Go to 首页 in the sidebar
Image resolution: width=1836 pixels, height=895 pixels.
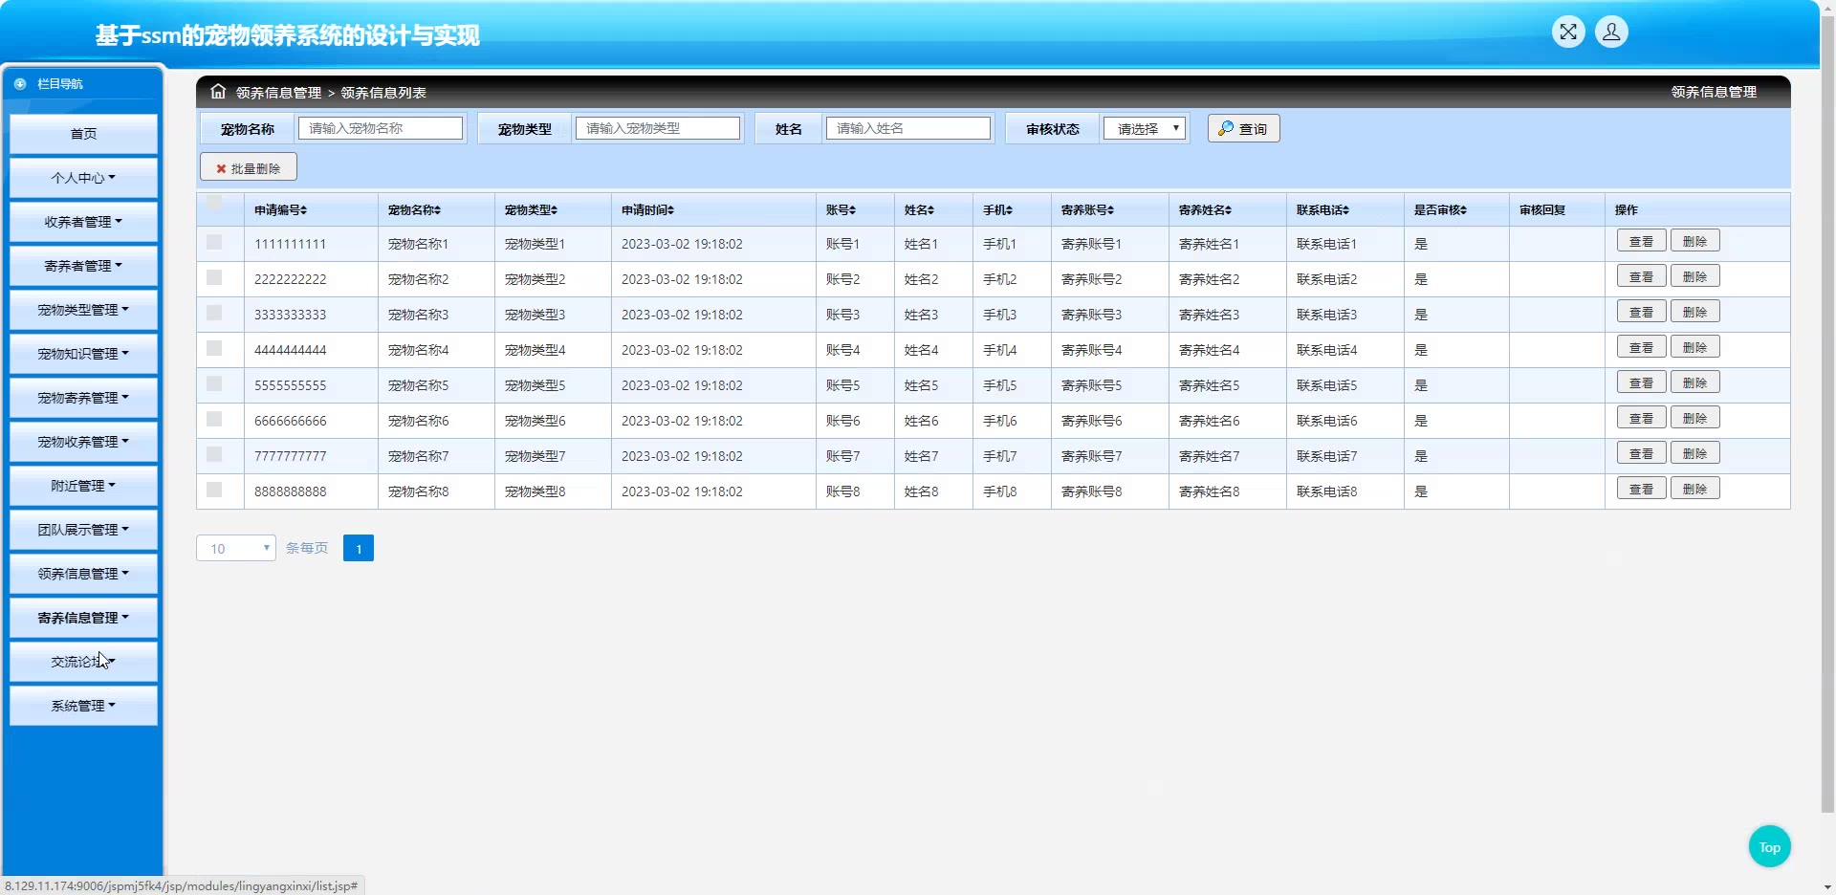pos(83,134)
